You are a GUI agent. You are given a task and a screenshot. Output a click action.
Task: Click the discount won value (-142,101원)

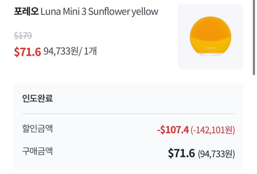(x=213, y=130)
